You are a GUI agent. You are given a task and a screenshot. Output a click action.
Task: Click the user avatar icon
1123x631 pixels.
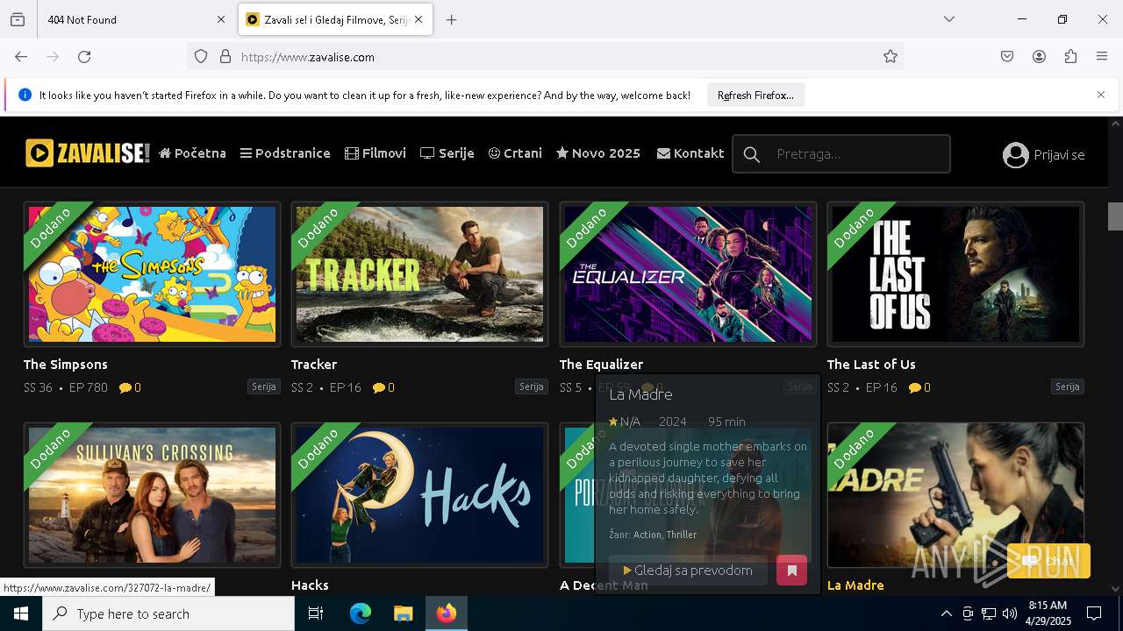point(1015,155)
